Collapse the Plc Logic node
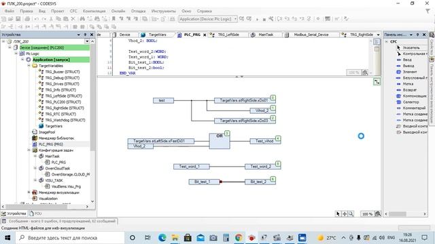The height and width of the screenshot is (244, 435). [16, 54]
